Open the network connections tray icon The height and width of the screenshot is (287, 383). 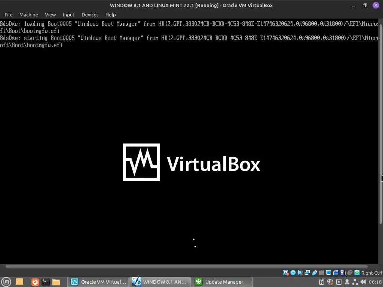click(355, 282)
